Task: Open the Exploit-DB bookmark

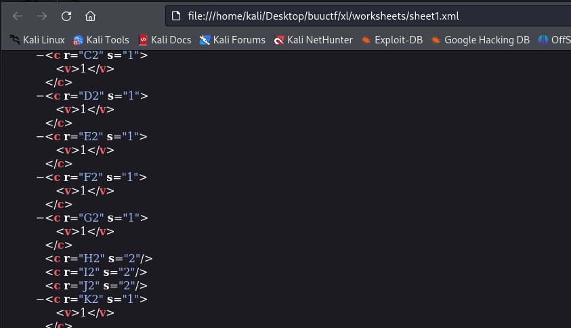Action: [392, 40]
